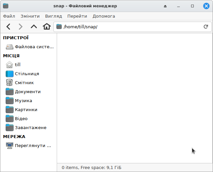
Task: Click the Стільниця desktop icon
Action: coord(10,74)
